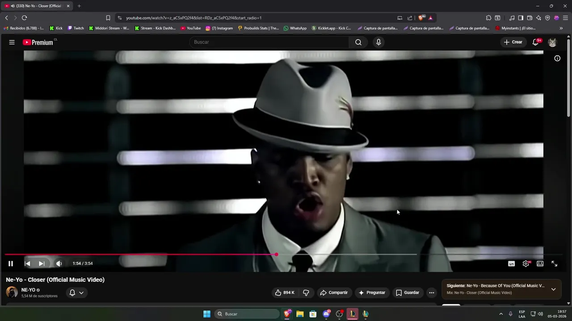
Task: Open YouTube notifications bell
Action: pos(536,42)
